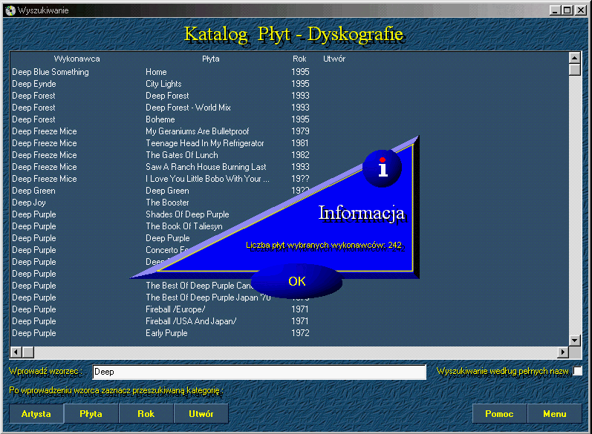The height and width of the screenshot is (434, 592).
Task: Close the Wyszukiwanie window
Action: pyautogui.click(x=580, y=10)
